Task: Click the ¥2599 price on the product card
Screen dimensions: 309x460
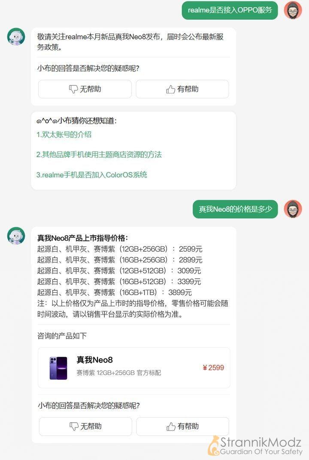Action: [213, 367]
